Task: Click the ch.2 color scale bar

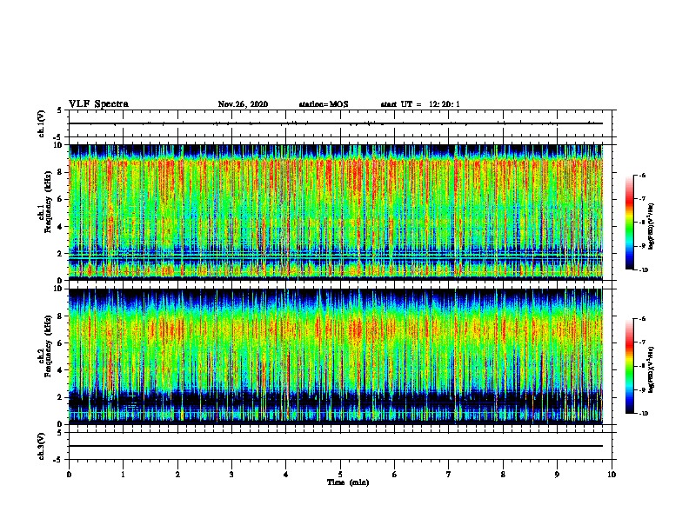Action: [x=629, y=366]
